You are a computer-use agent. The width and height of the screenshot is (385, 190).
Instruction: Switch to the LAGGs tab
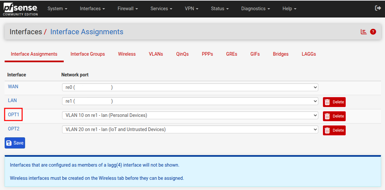tap(309, 54)
